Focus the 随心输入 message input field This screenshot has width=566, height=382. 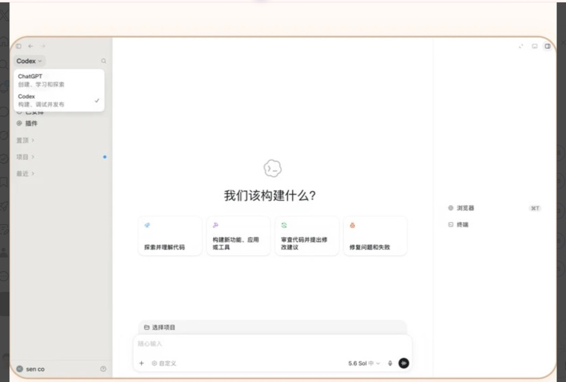pos(273,344)
